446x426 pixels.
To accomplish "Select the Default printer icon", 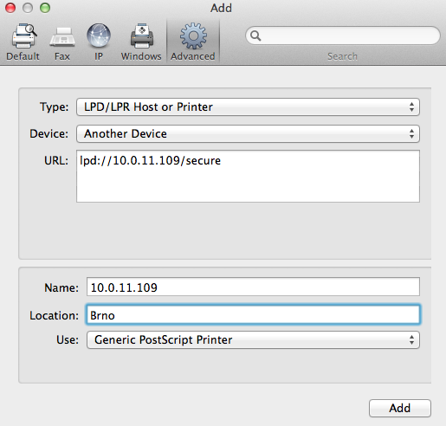I will tap(23, 36).
